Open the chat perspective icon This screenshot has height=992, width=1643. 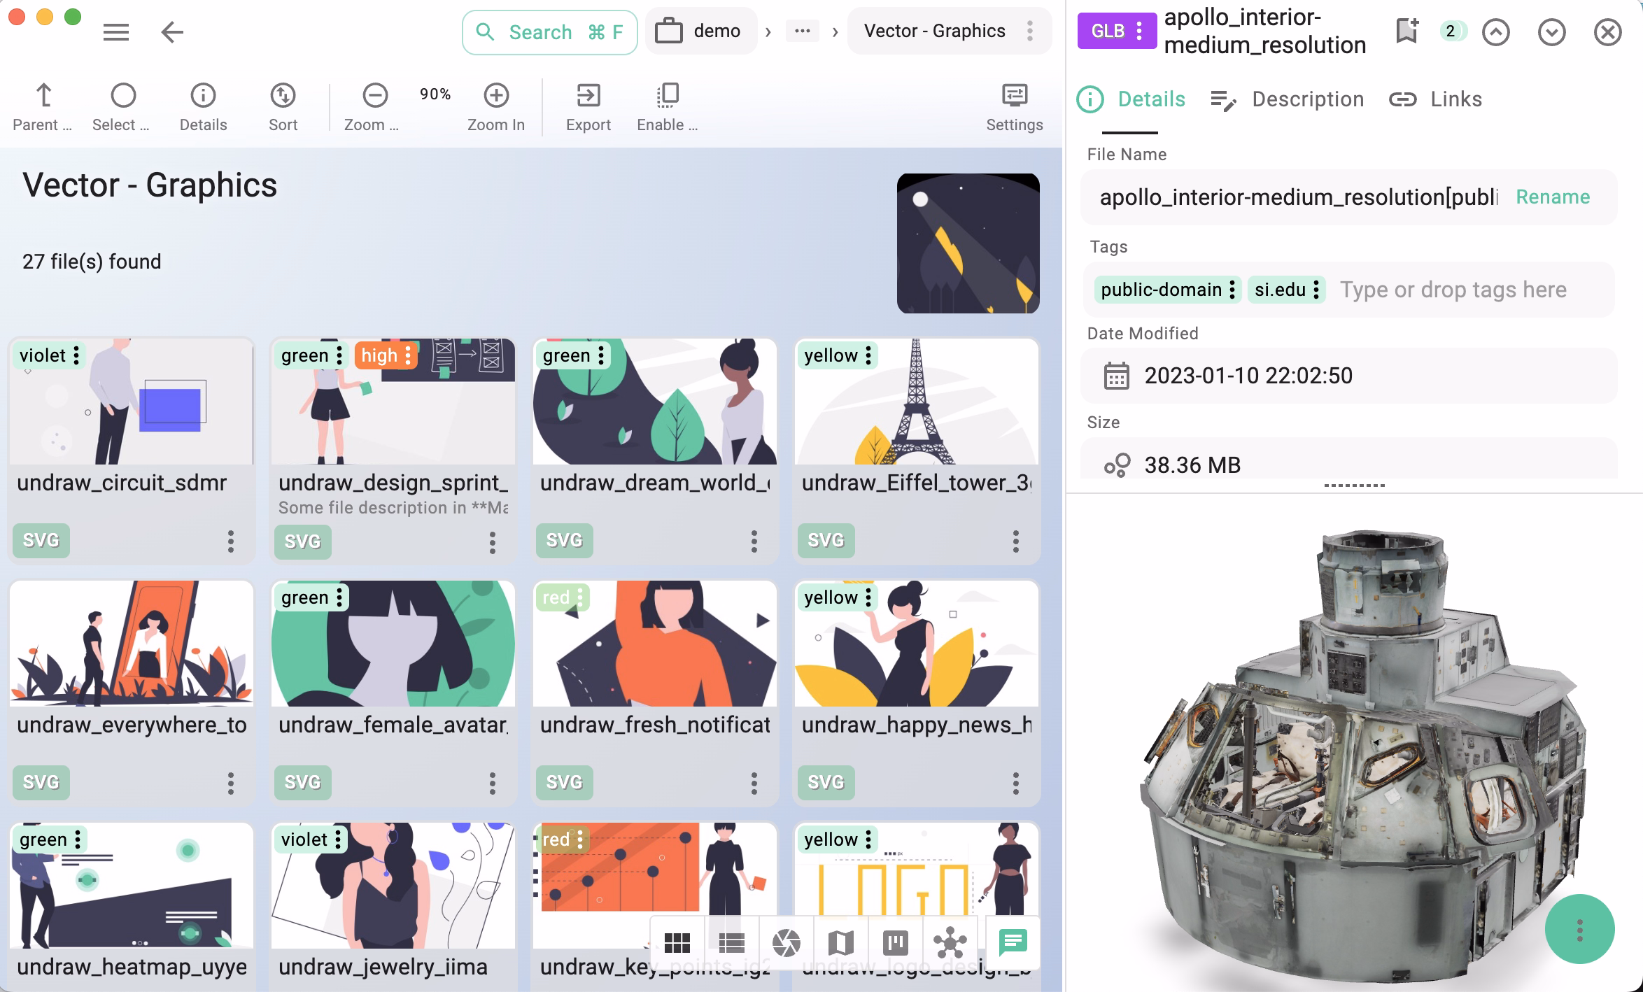(x=1013, y=942)
